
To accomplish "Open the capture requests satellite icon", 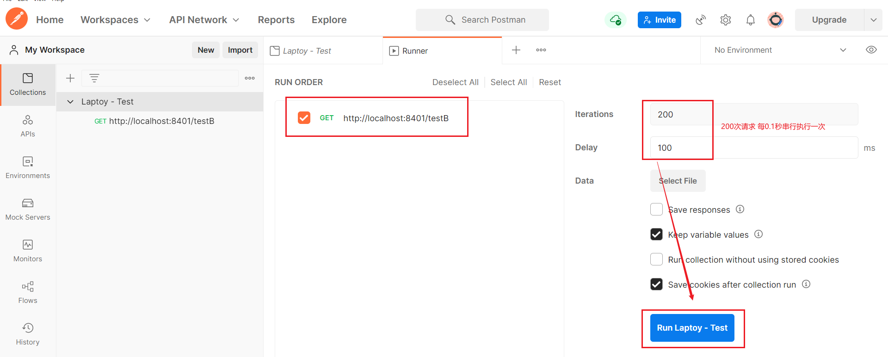I will [x=701, y=20].
